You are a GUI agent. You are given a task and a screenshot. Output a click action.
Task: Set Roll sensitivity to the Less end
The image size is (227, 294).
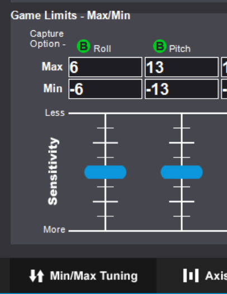coord(105,114)
